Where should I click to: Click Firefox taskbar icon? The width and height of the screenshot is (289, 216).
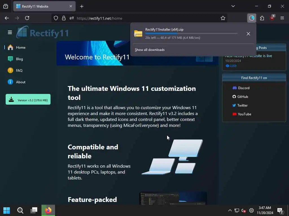coord(48,210)
